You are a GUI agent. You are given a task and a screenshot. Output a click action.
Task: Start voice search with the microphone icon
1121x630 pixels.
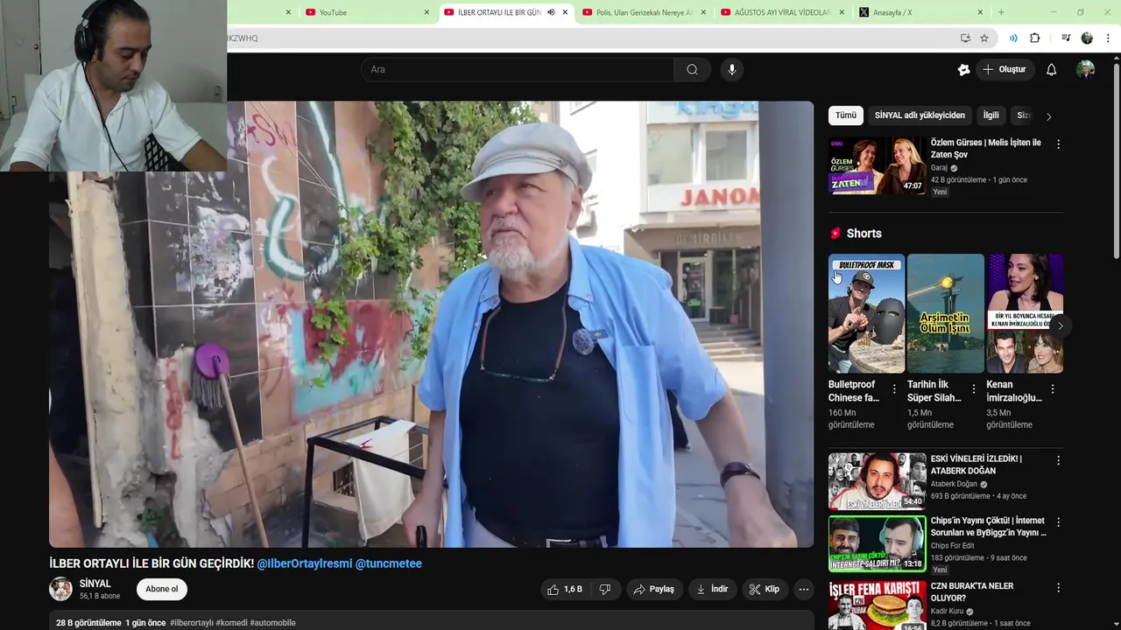pyautogui.click(x=732, y=69)
